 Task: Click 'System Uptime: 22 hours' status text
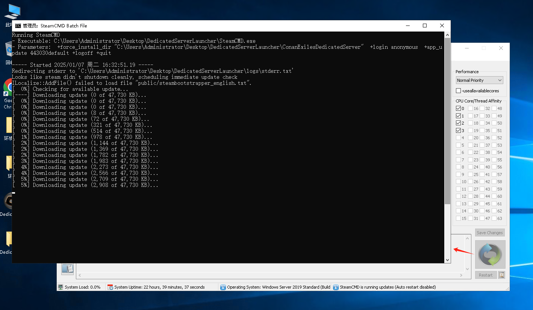point(160,287)
